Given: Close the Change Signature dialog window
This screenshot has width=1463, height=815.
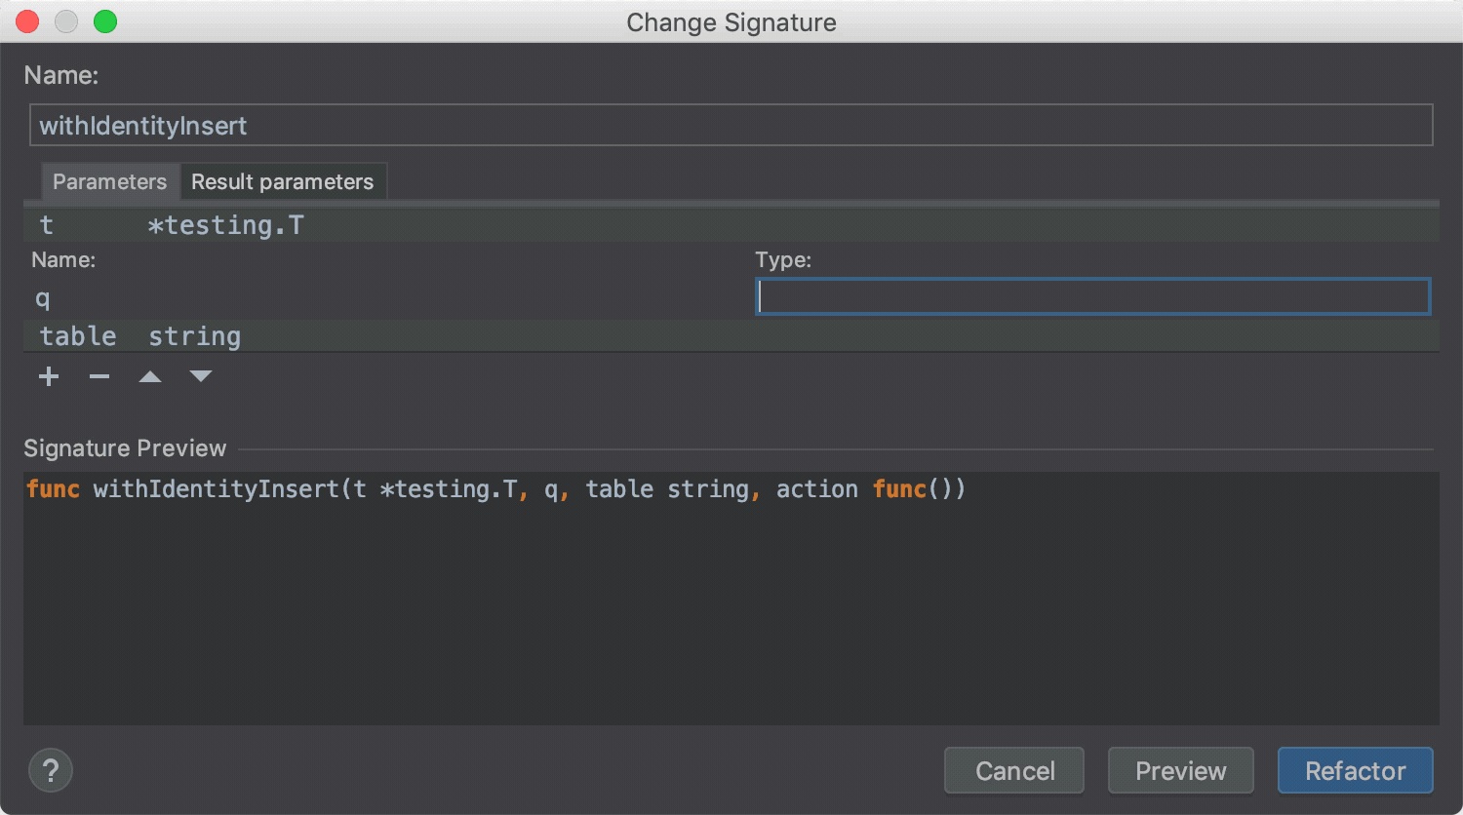Looking at the screenshot, I should click(27, 21).
